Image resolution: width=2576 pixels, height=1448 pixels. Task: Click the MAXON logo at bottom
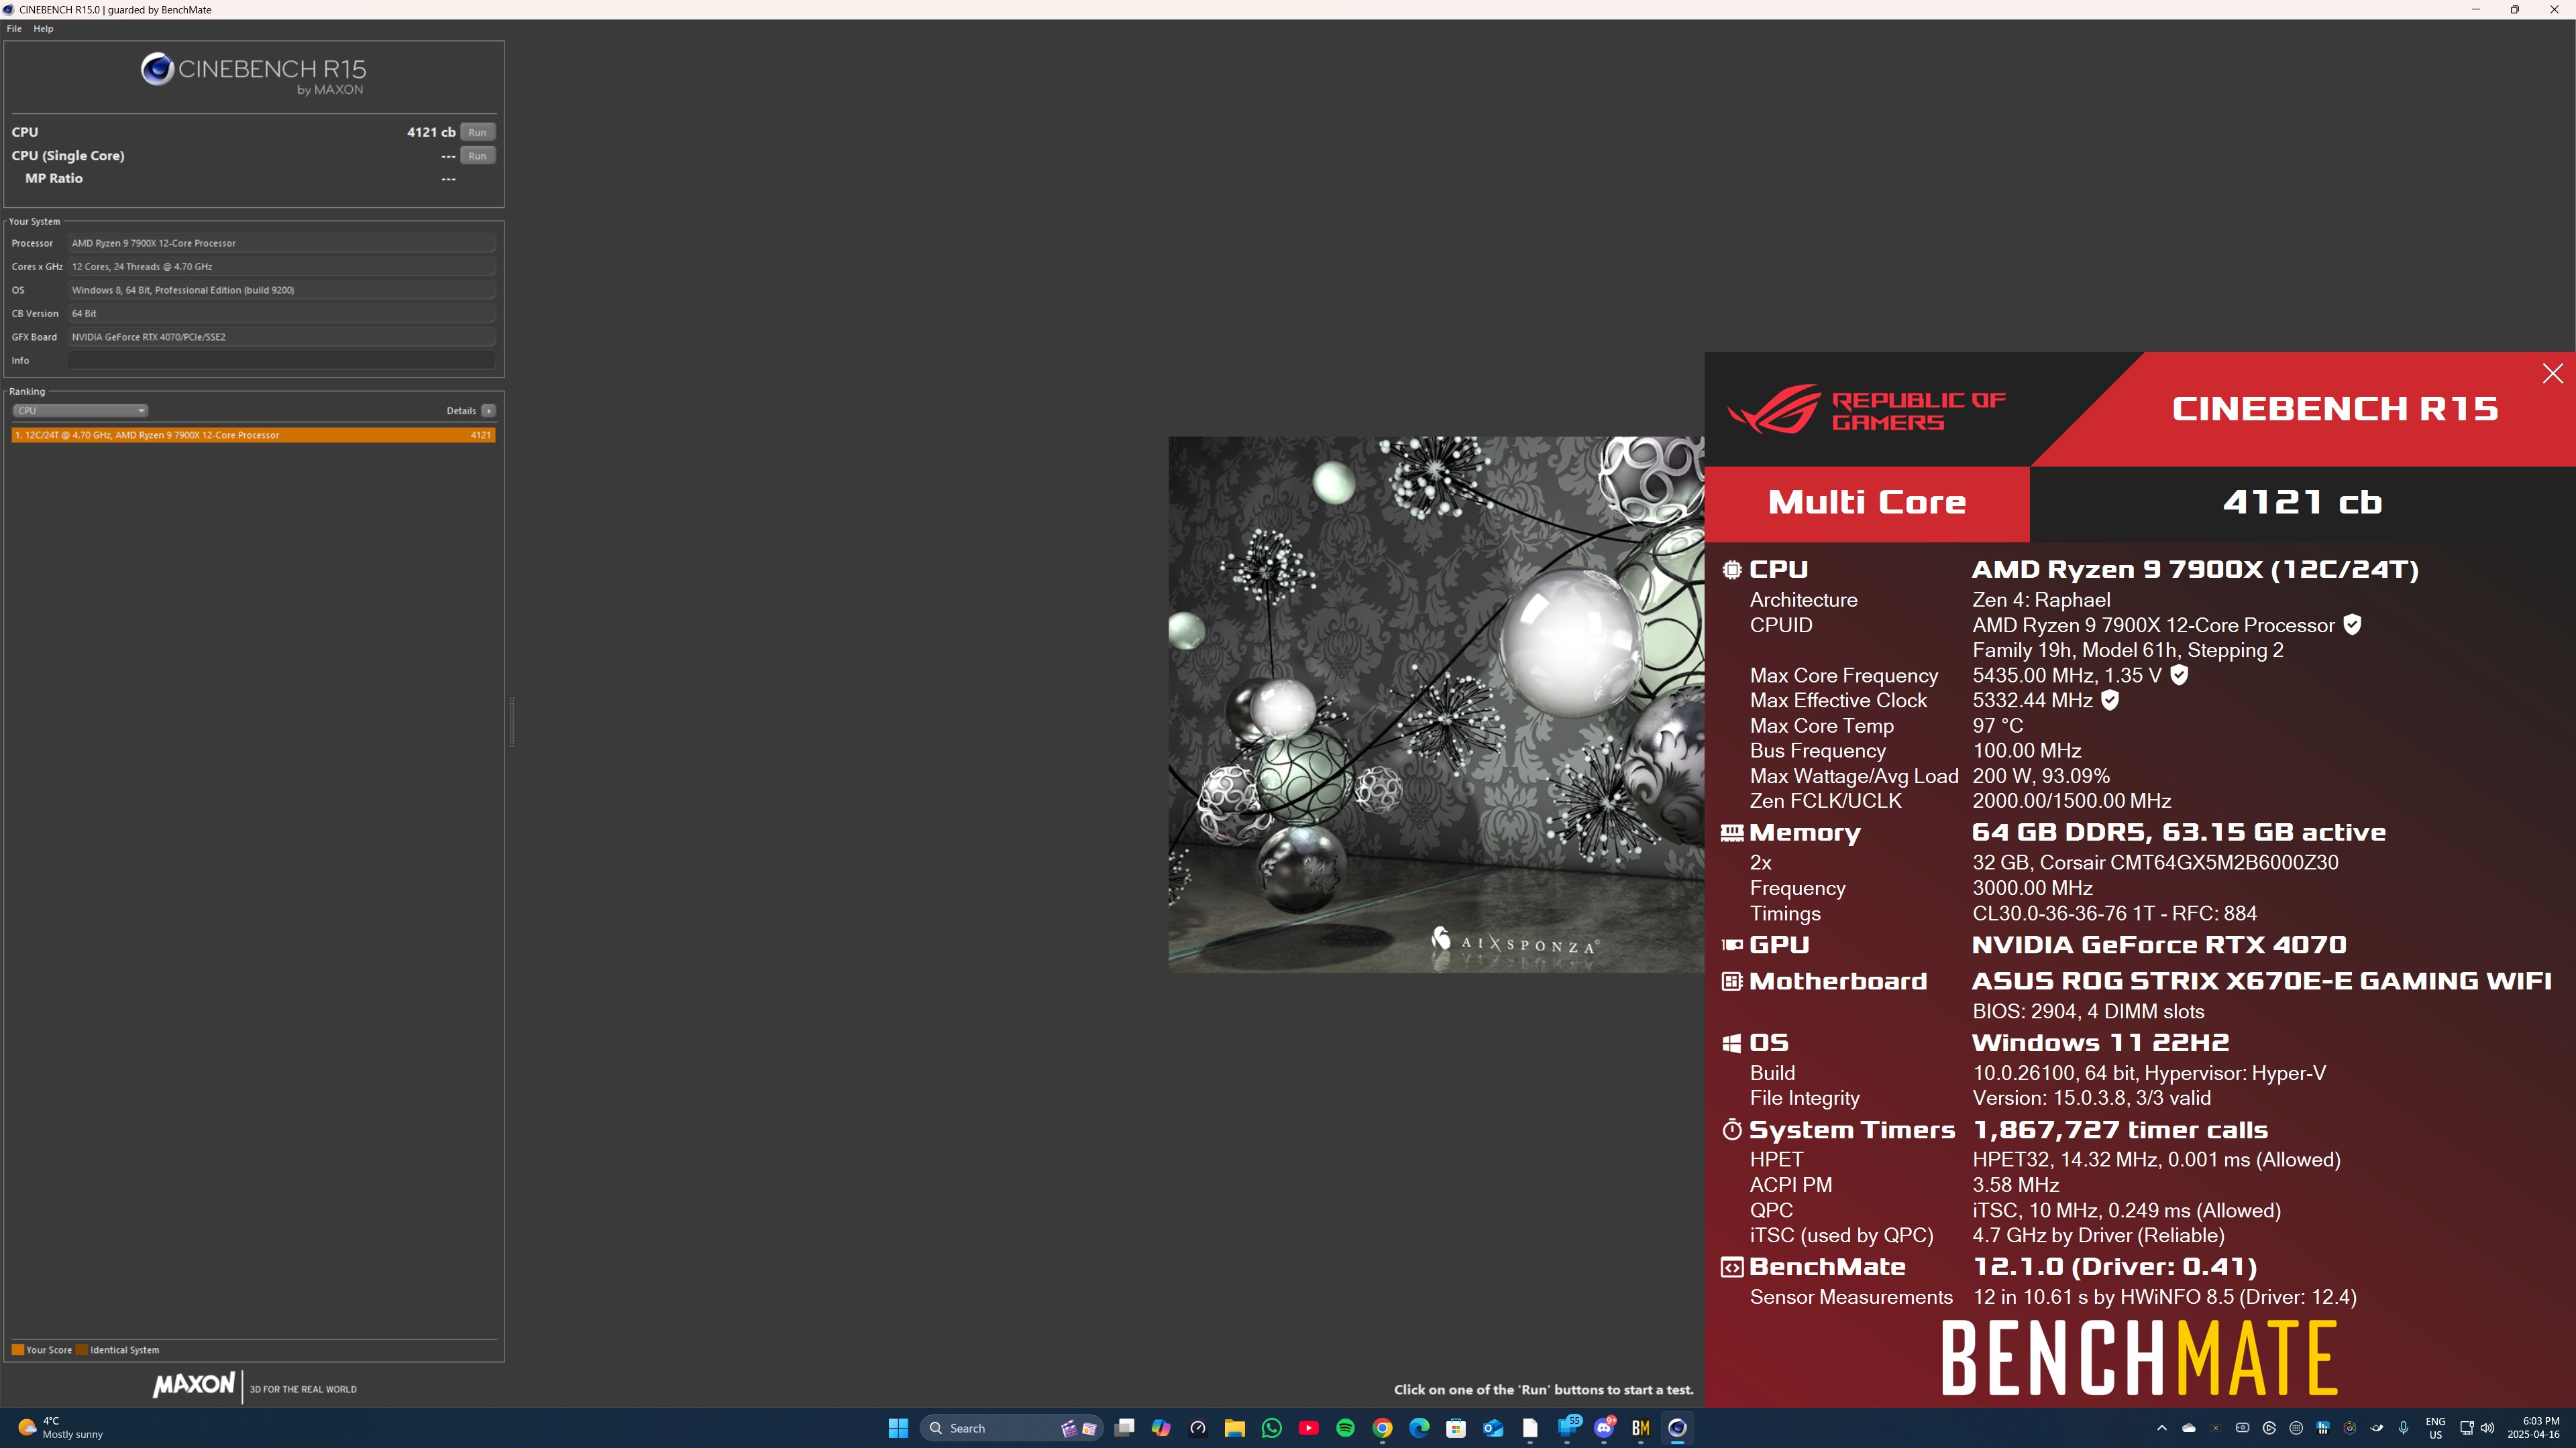194,1385
